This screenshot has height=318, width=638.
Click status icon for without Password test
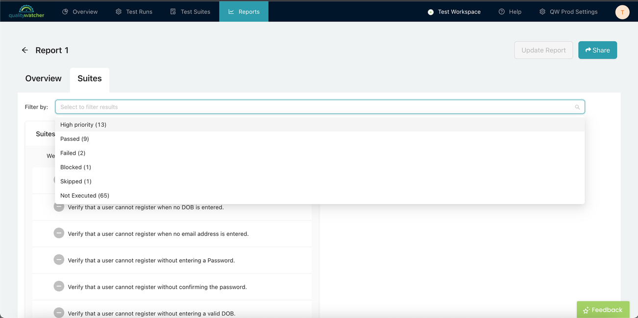[59, 260]
